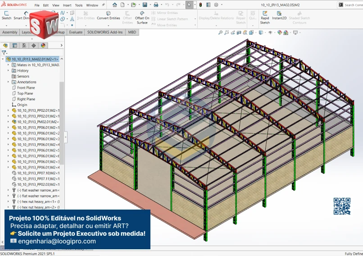The height and width of the screenshot is (256, 363).
Task: Switch to the Evaluate tab
Action: click(76, 32)
